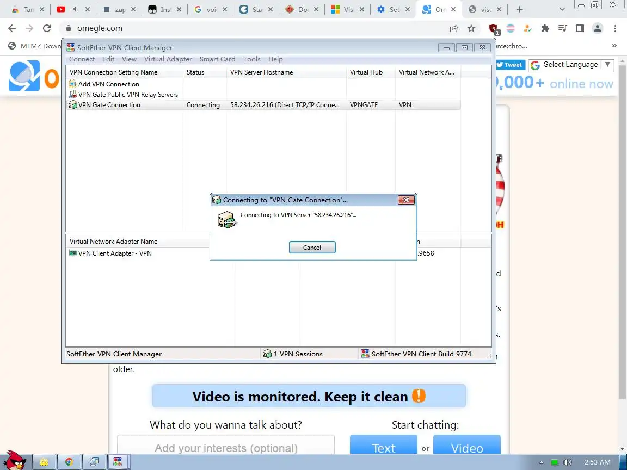Click the 1 VPN Sessions status icon
This screenshot has width=627, height=470.
tap(267, 354)
